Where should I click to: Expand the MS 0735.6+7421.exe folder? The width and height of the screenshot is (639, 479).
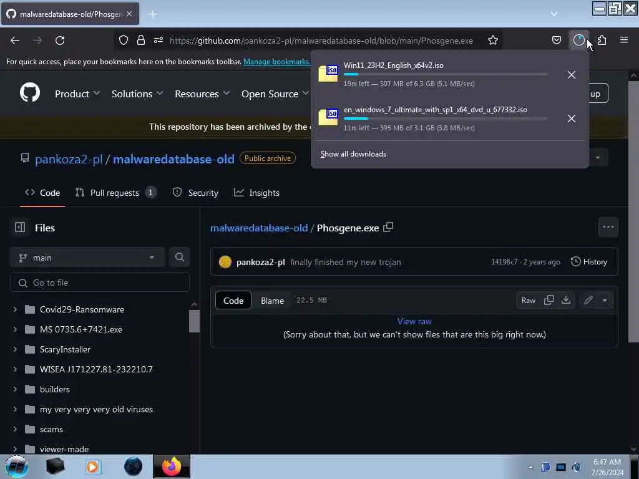click(x=15, y=329)
